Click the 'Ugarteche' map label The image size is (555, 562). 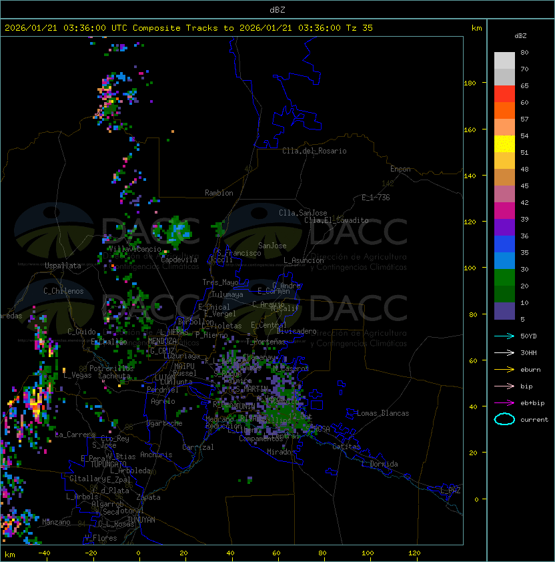[x=165, y=423]
